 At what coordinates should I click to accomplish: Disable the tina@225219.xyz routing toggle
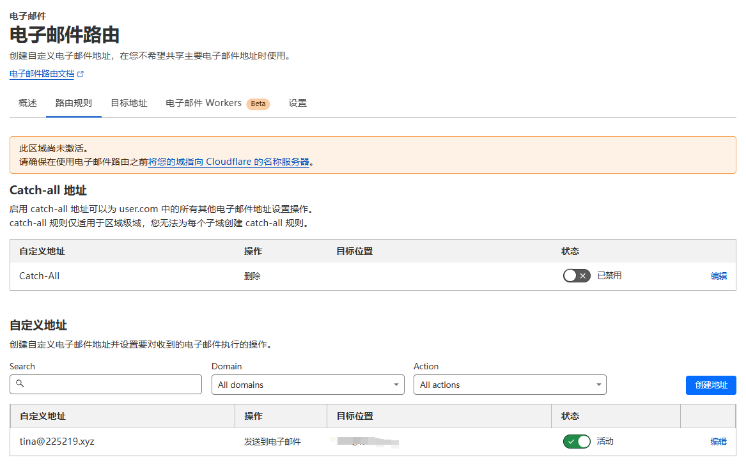[x=576, y=442]
